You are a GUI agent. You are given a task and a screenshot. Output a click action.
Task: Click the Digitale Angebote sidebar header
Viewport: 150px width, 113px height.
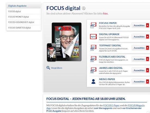[24, 6]
